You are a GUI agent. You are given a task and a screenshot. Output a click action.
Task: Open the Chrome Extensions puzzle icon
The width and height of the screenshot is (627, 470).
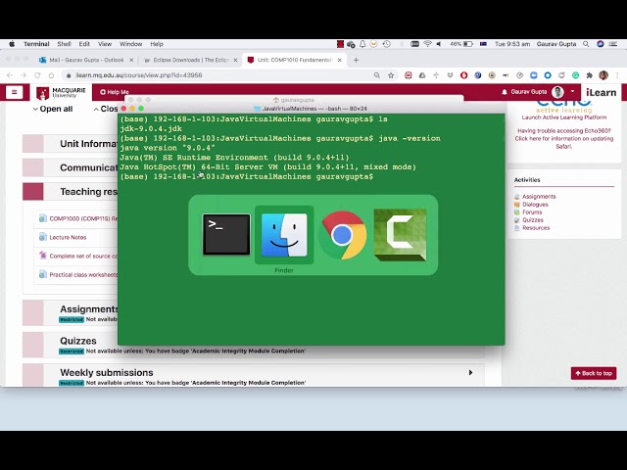pyautogui.click(x=589, y=75)
